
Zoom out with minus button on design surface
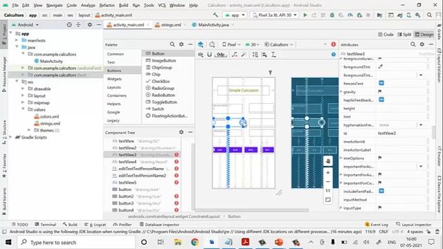pyautogui.click(x=327, y=181)
